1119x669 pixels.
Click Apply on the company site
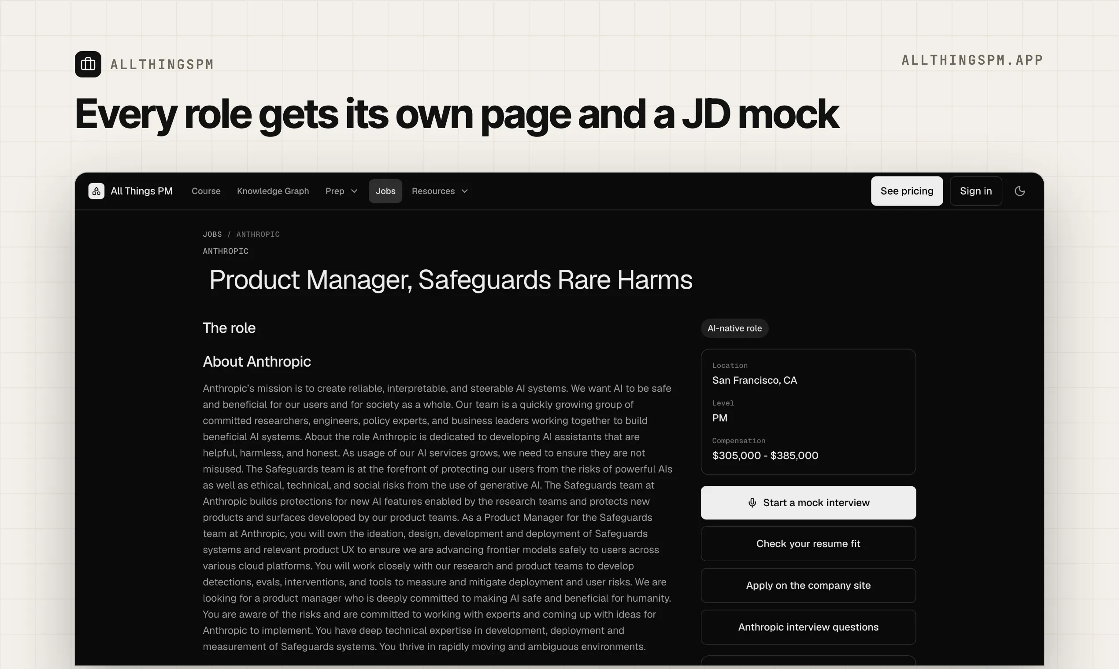(808, 585)
